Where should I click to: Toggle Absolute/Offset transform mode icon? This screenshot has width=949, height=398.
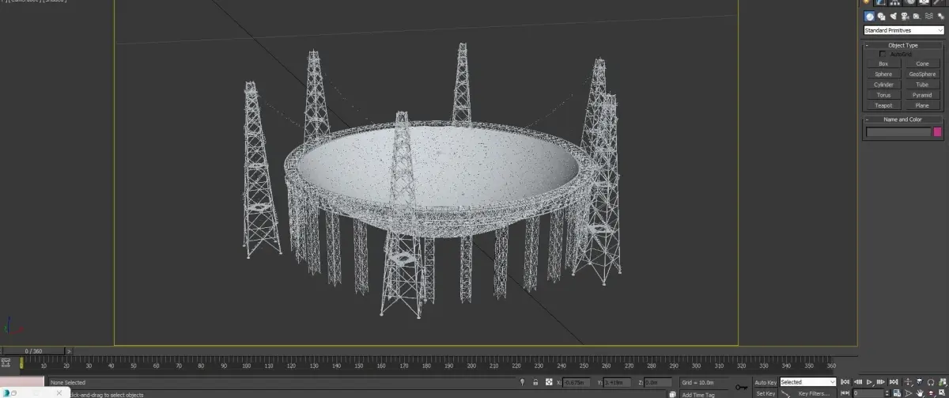click(549, 382)
